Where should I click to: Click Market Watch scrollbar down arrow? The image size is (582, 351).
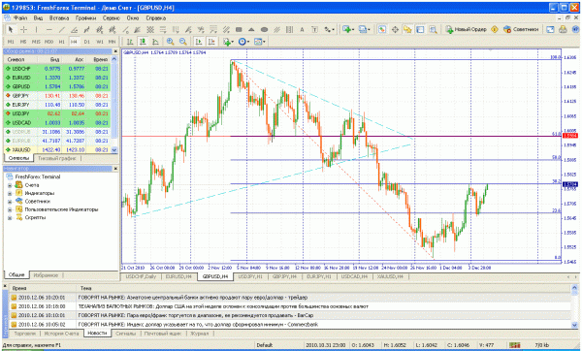click(114, 150)
